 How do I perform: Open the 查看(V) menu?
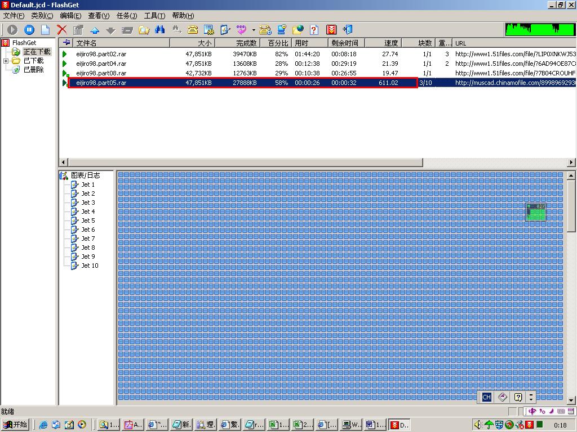tap(99, 15)
